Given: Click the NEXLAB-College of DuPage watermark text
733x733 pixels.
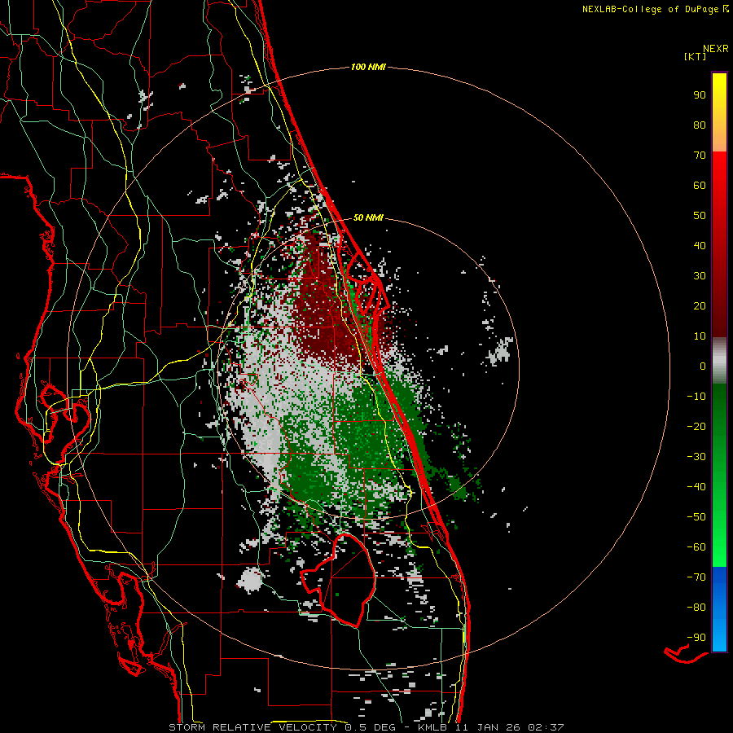Looking at the screenshot, I should [x=656, y=9].
